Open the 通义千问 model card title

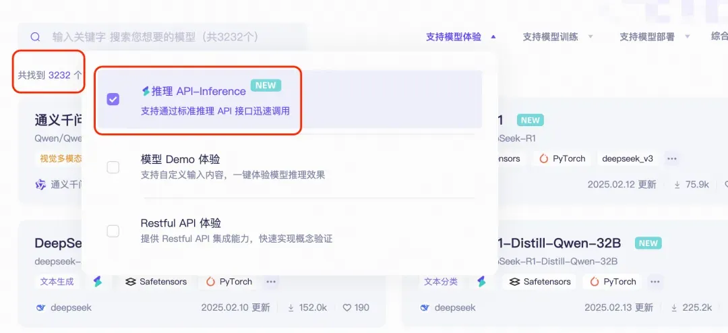click(59, 120)
